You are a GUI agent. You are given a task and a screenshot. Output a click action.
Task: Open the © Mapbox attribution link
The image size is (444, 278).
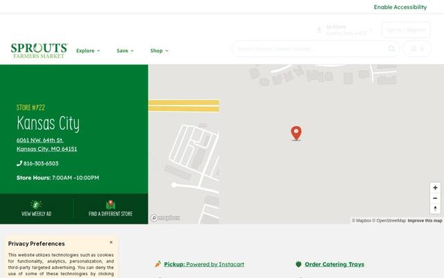pyautogui.click(x=361, y=221)
